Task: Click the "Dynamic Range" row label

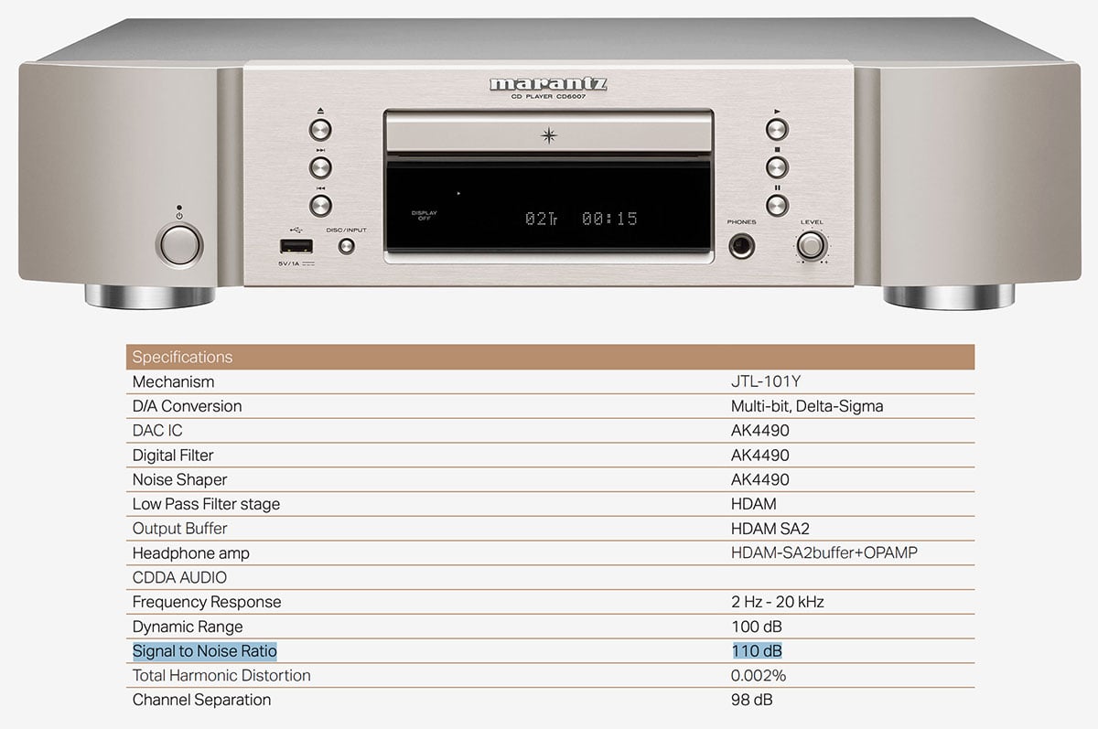Action: pyautogui.click(x=188, y=627)
